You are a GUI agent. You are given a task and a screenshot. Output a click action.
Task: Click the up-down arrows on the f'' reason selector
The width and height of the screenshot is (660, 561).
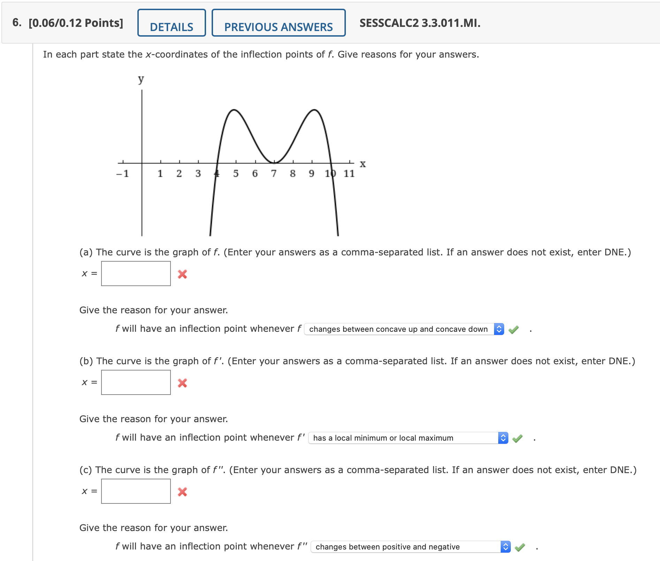505,547
